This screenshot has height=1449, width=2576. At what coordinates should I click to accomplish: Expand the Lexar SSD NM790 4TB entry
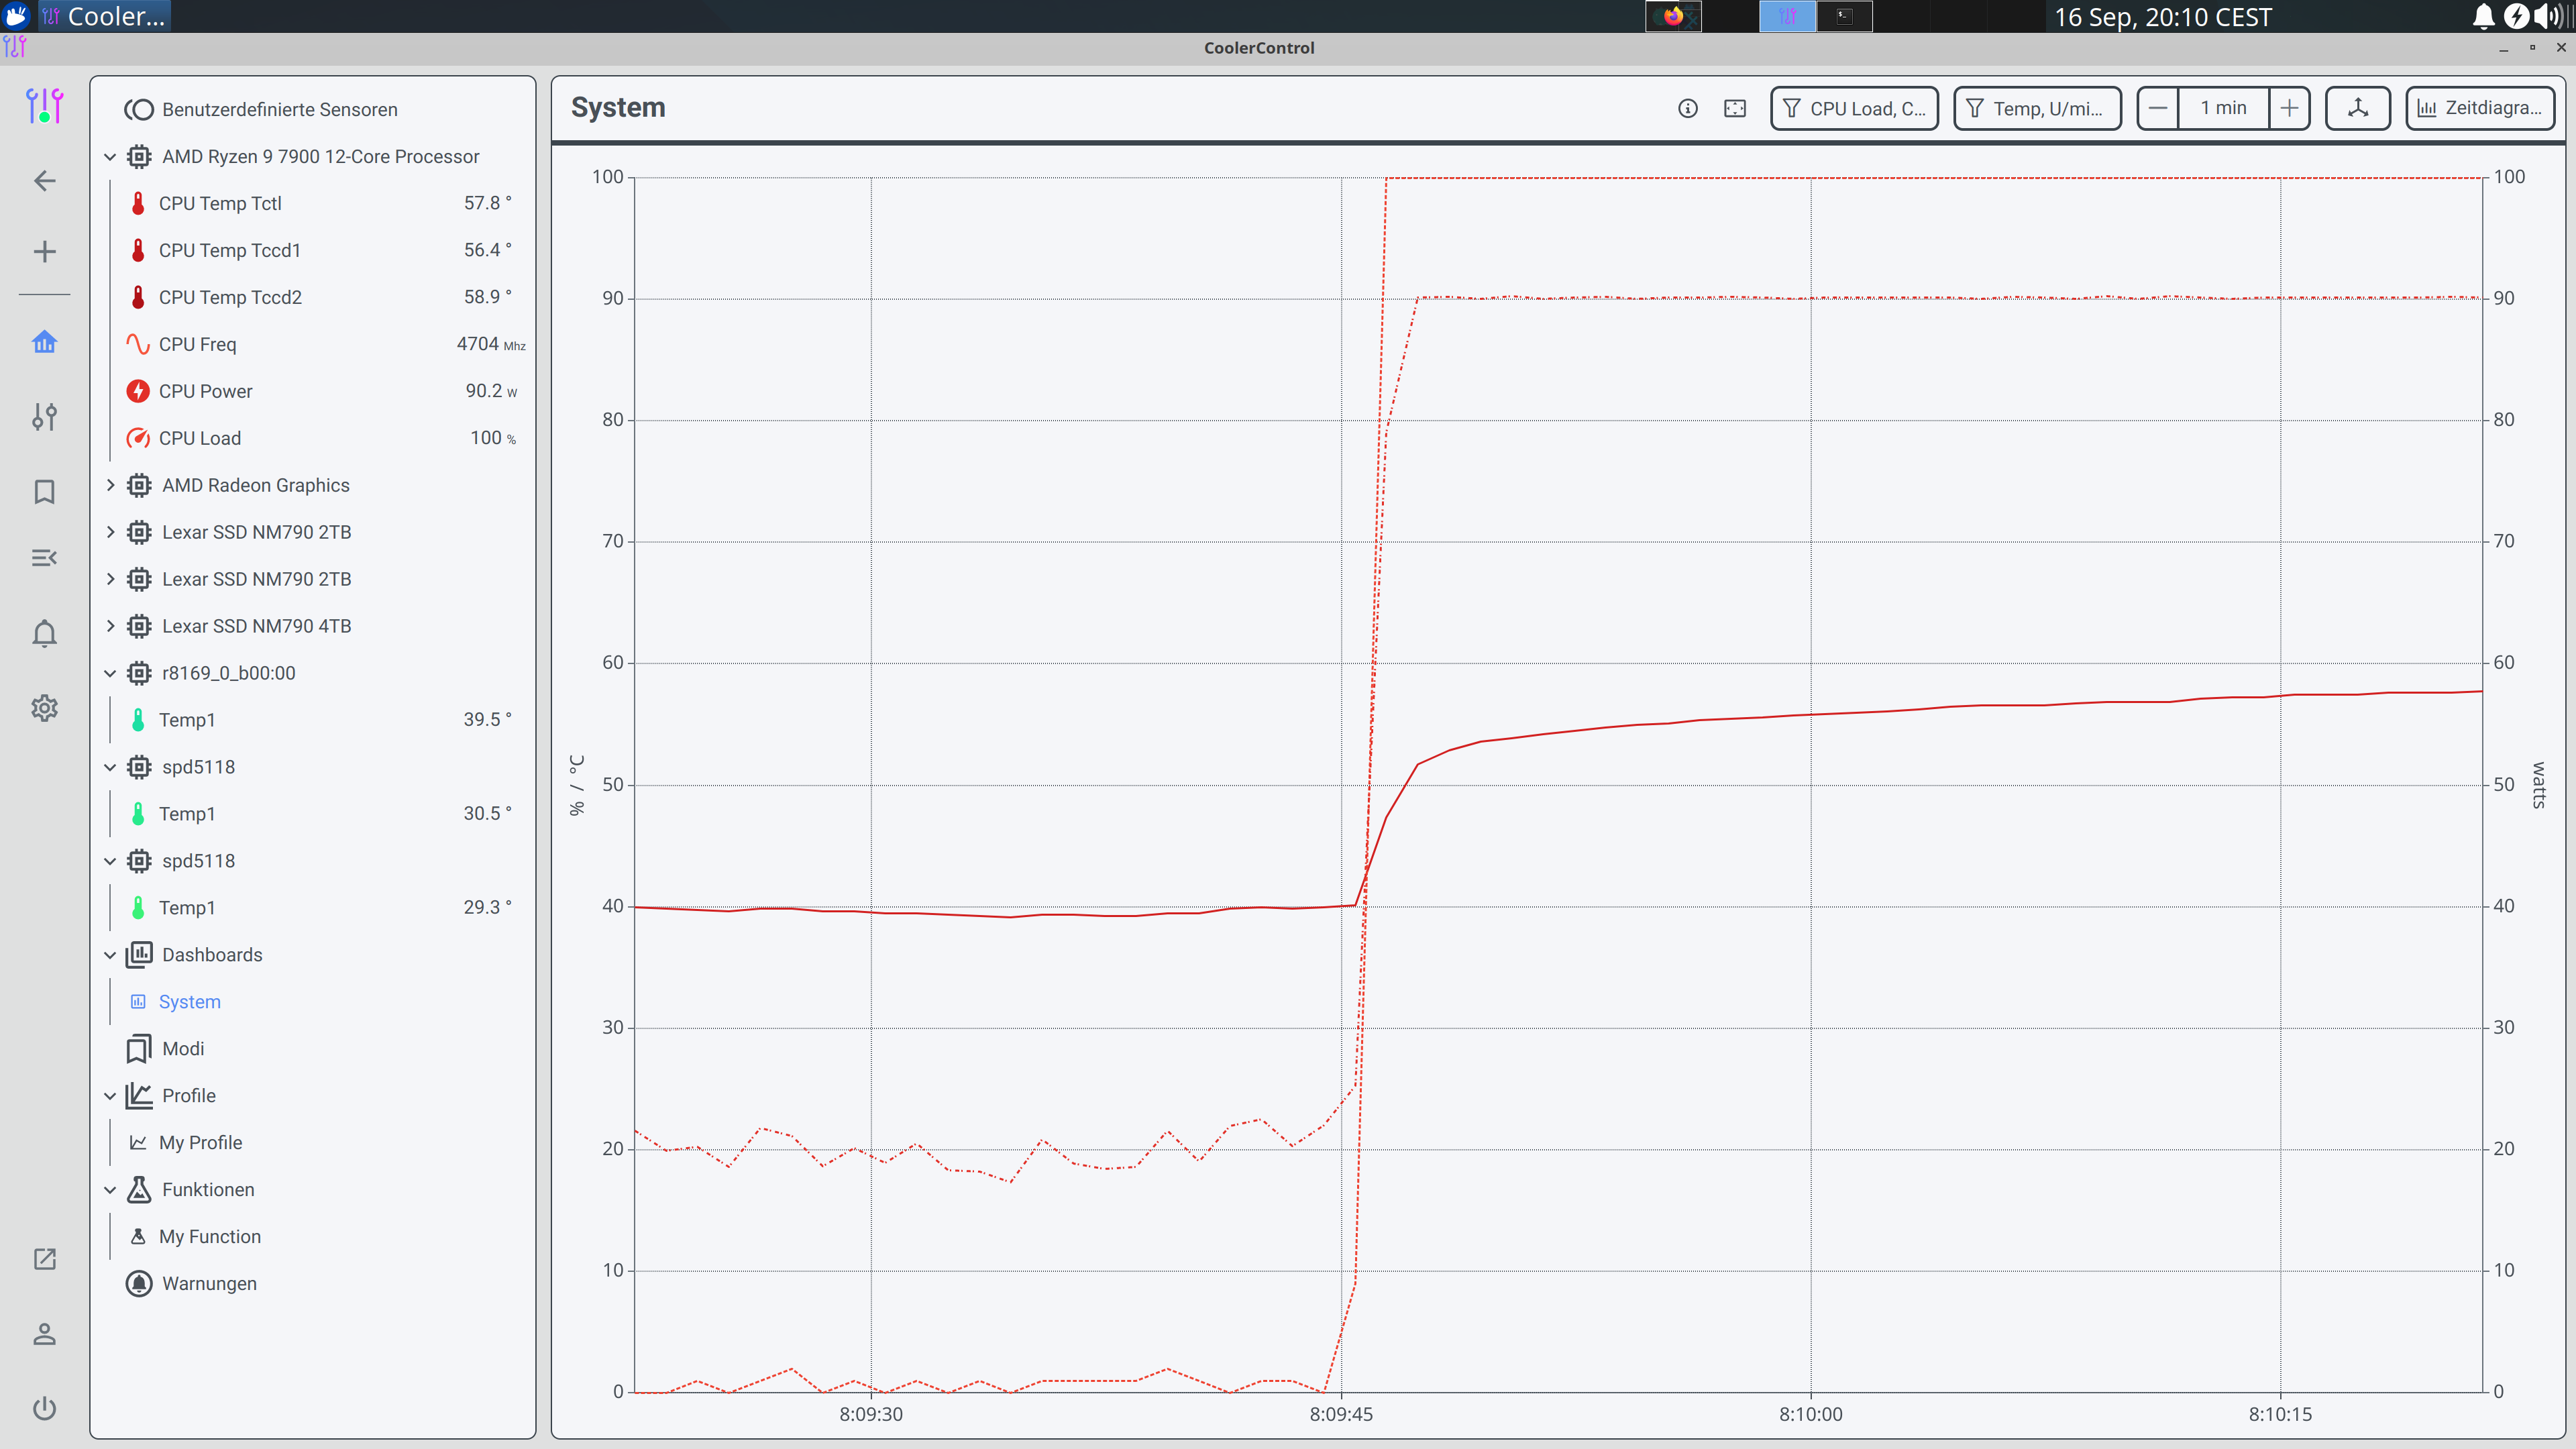(x=110, y=626)
